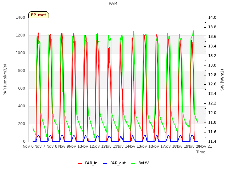Screen dimensions: 227x170
Task: Click the Nov 13 x-axis date label
Action: point(111,146)
